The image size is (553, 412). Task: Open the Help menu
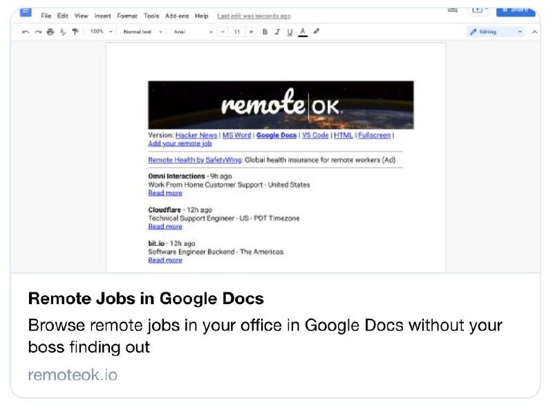point(201,16)
